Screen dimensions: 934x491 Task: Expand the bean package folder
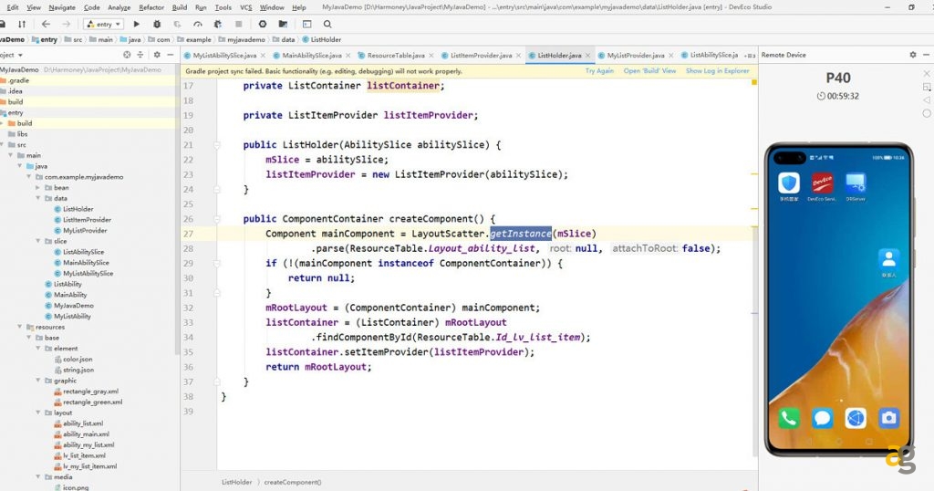coord(37,188)
